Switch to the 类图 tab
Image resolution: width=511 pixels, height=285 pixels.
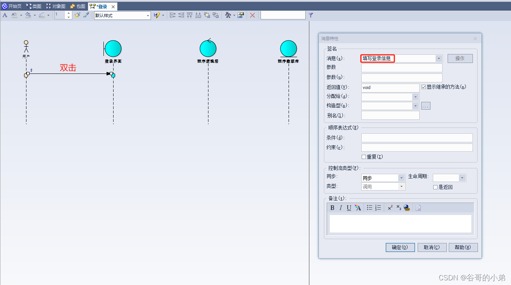point(34,6)
